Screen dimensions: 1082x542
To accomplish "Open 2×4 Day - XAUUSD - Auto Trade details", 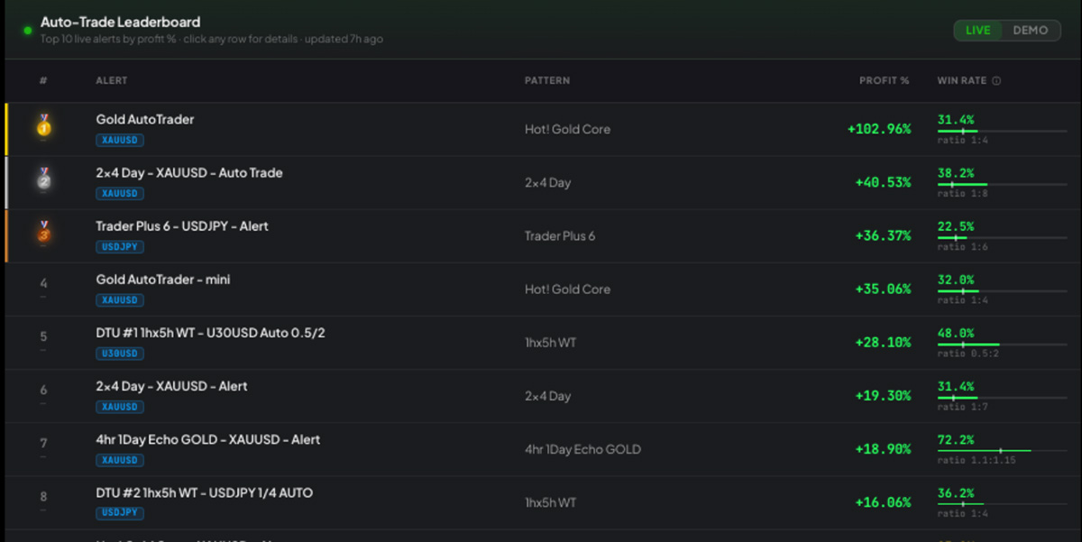I will pyautogui.click(x=541, y=183).
